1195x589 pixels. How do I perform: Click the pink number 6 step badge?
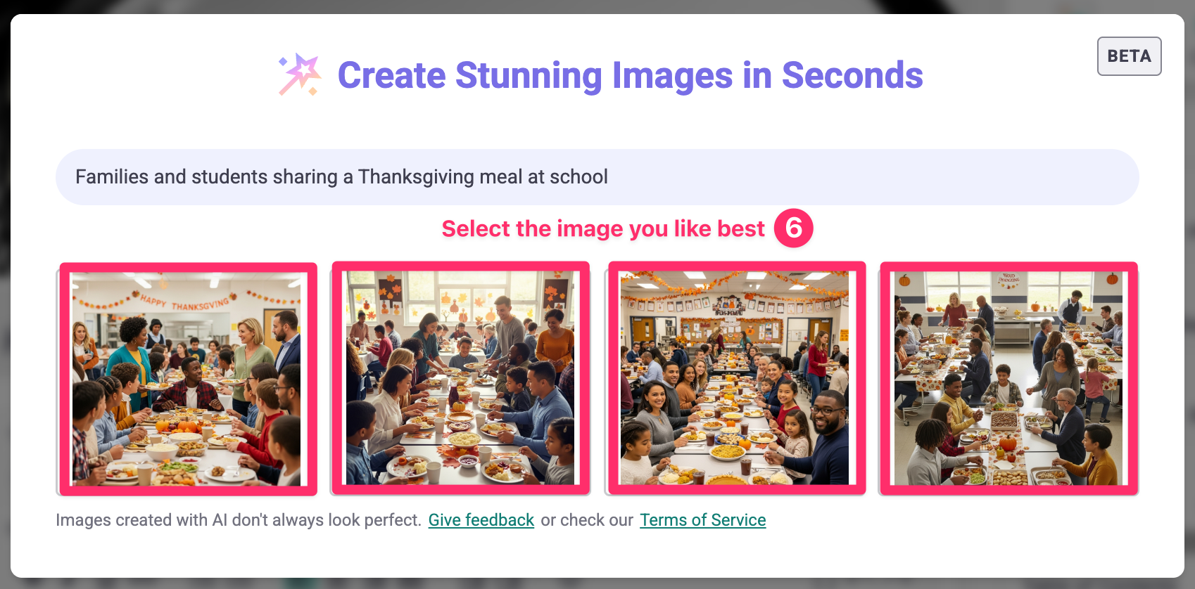[793, 228]
